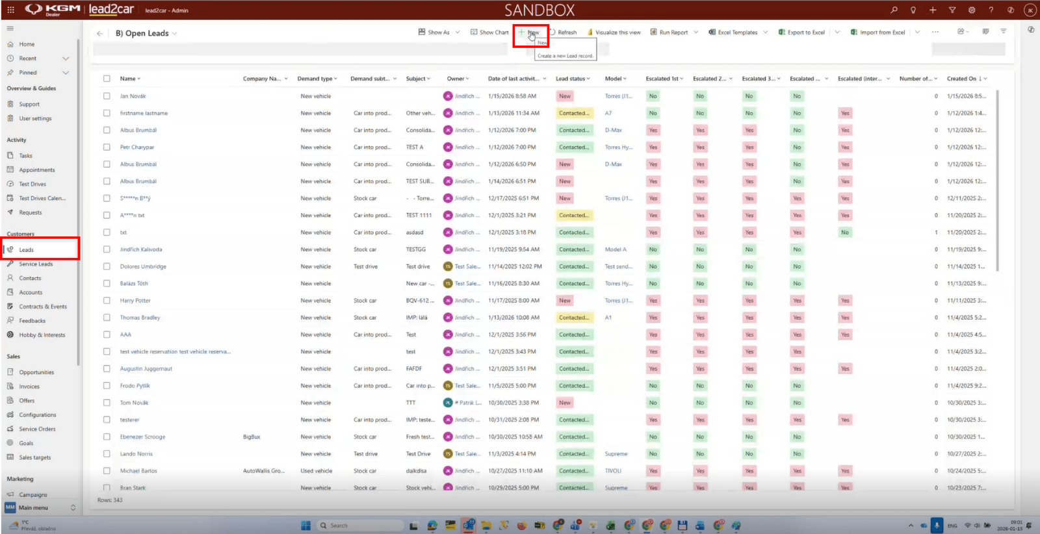This screenshot has width=1040, height=534.
Task: Click the Show Chart button
Action: pyautogui.click(x=489, y=32)
